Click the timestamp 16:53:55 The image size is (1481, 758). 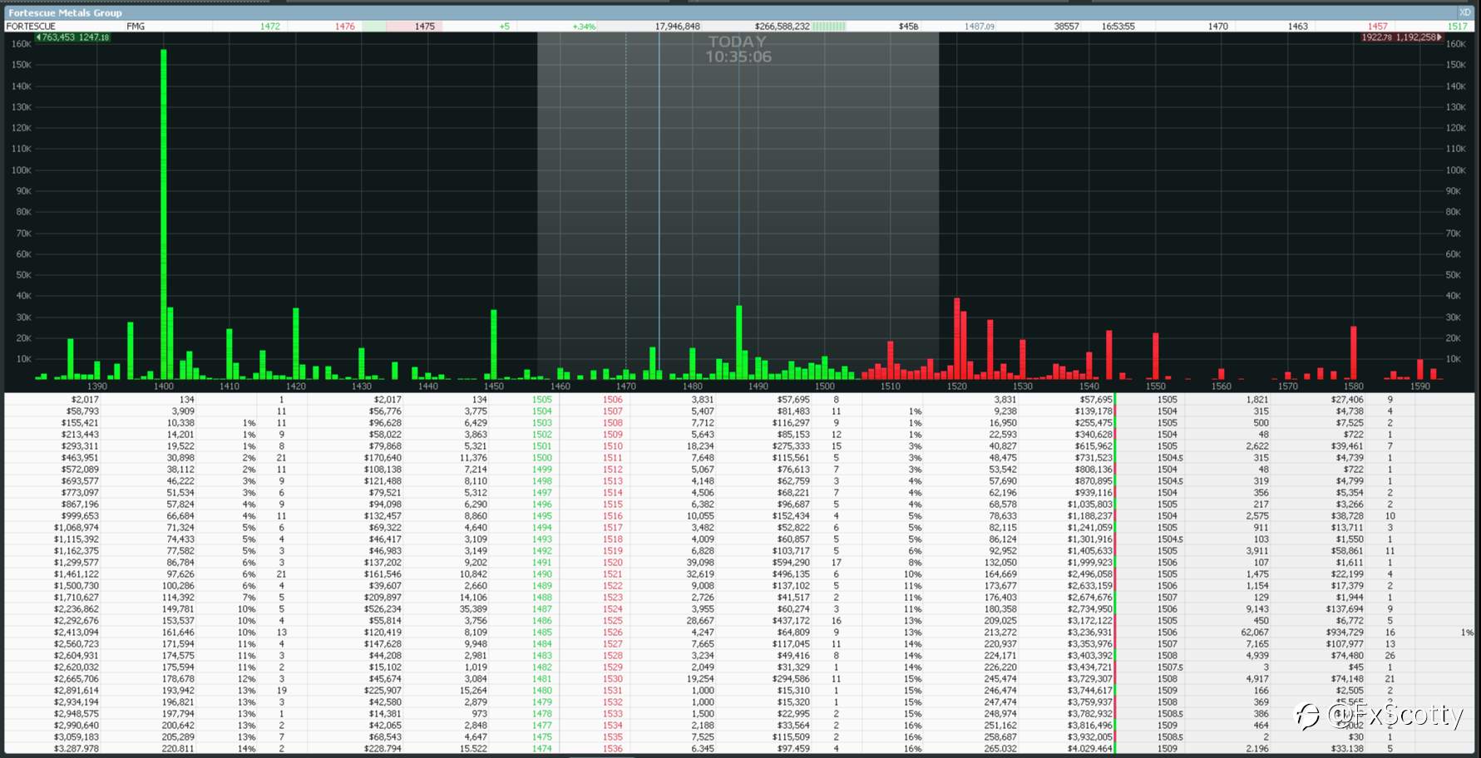click(x=1118, y=27)
